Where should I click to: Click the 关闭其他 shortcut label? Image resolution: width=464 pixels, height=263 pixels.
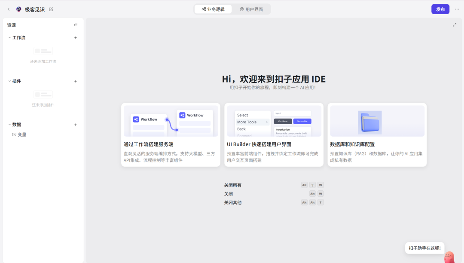232,203
